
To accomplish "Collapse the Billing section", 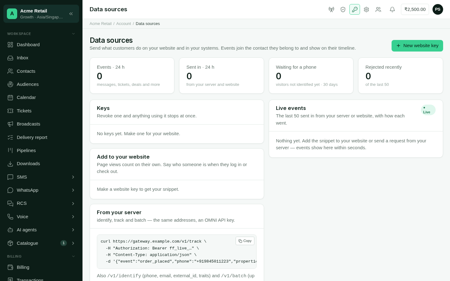I will click(x=73, y=256).
